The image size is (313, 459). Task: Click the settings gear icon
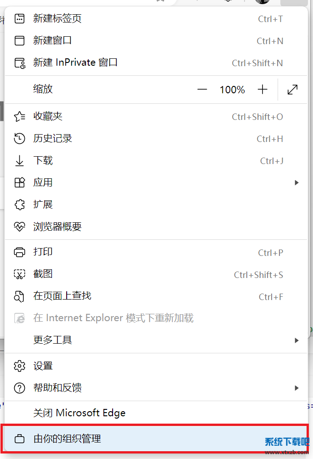click(x=19, y=366)
